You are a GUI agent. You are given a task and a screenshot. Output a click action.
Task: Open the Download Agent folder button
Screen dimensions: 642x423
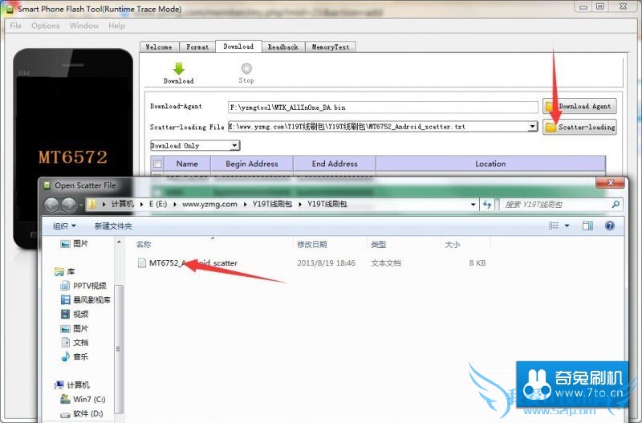pyautogui.click(x=579, y=106)
